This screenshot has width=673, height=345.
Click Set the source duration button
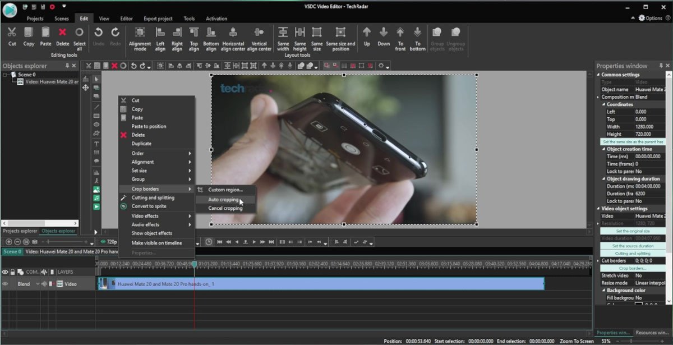(633, 246)
